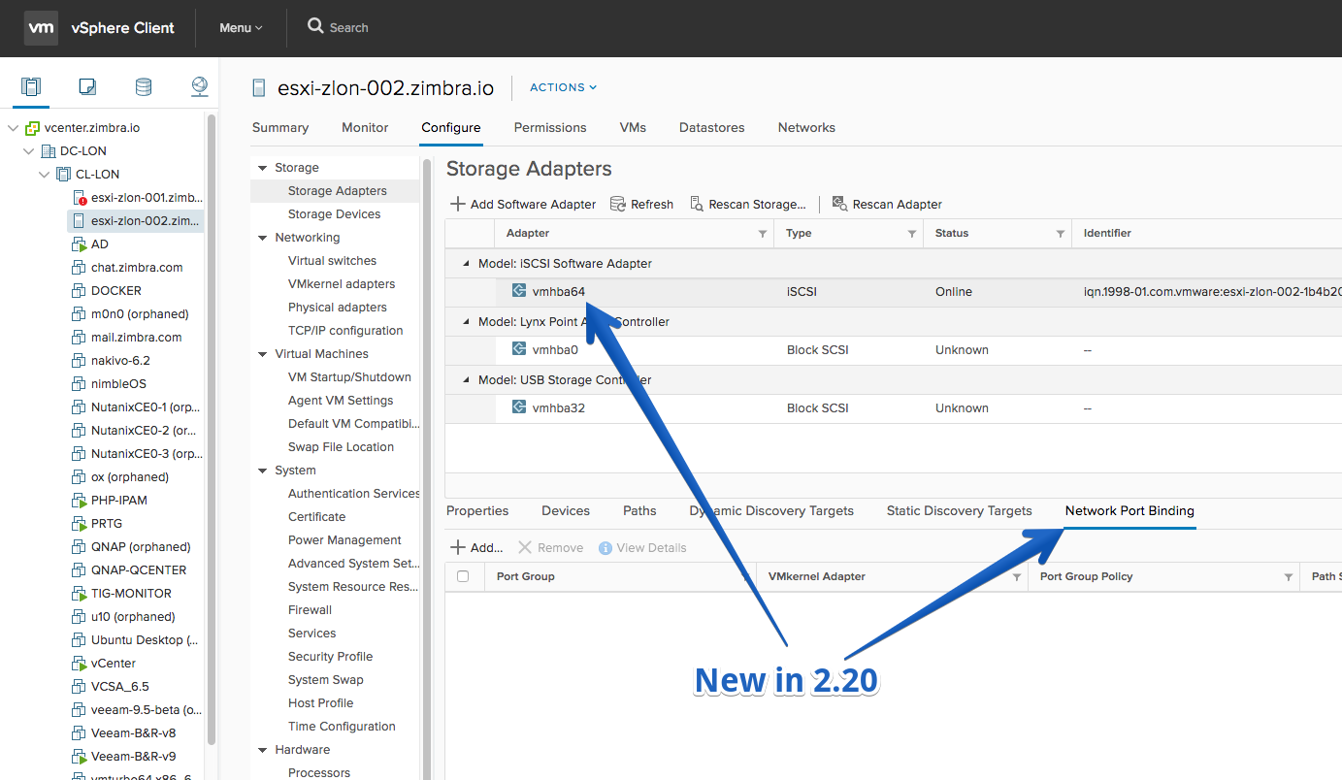Click the search magnifier icon
This screenshot has height=780, width=1342.
(x=315, y=26)
